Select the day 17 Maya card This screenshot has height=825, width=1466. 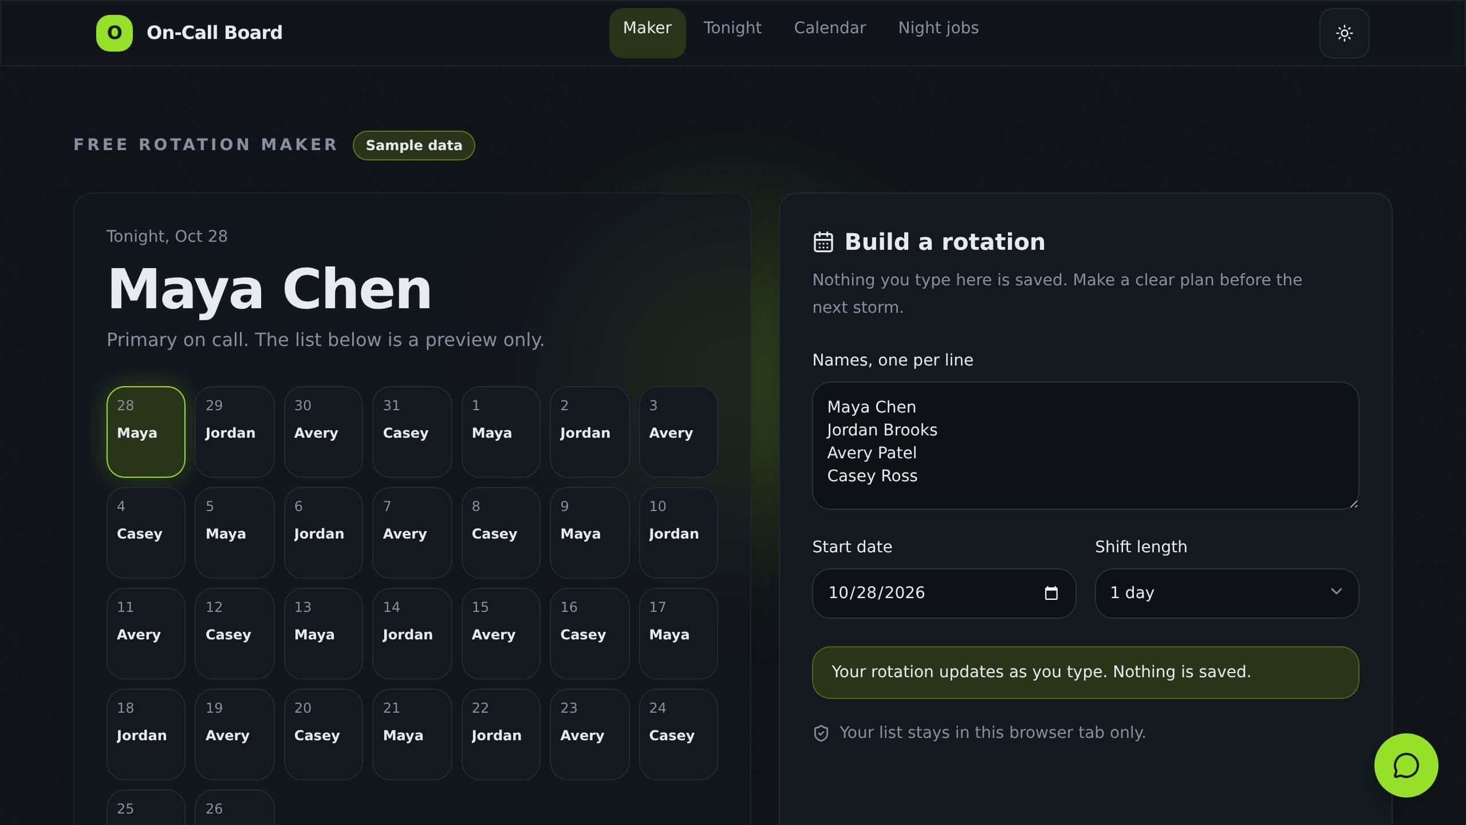[x=679, y=634]
